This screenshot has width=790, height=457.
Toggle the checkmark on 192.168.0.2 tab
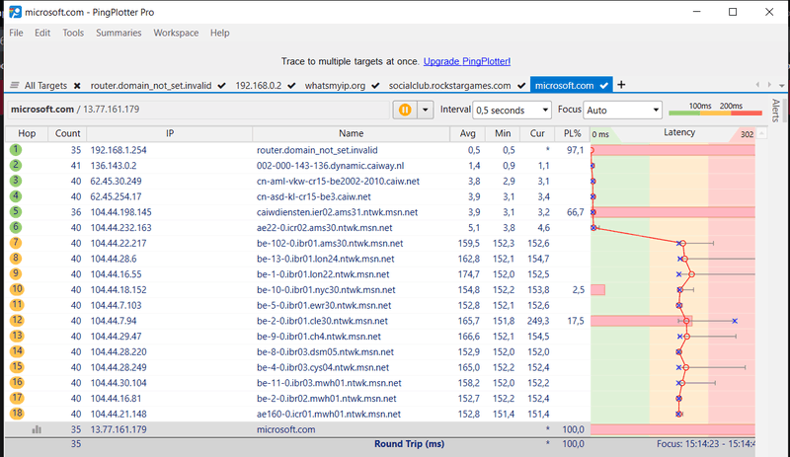tap(291, 86)
